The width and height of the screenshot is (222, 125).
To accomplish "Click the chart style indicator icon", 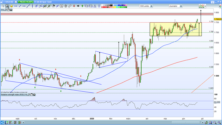I will point(201,6).
